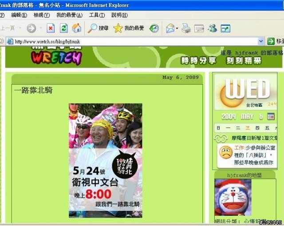
Task: Open the 說明(H) menu
Action: point(119,15)
